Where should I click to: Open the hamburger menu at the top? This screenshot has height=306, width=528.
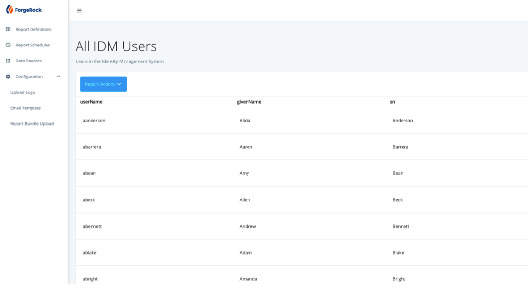pyautogui.click(x=79, y=10)
